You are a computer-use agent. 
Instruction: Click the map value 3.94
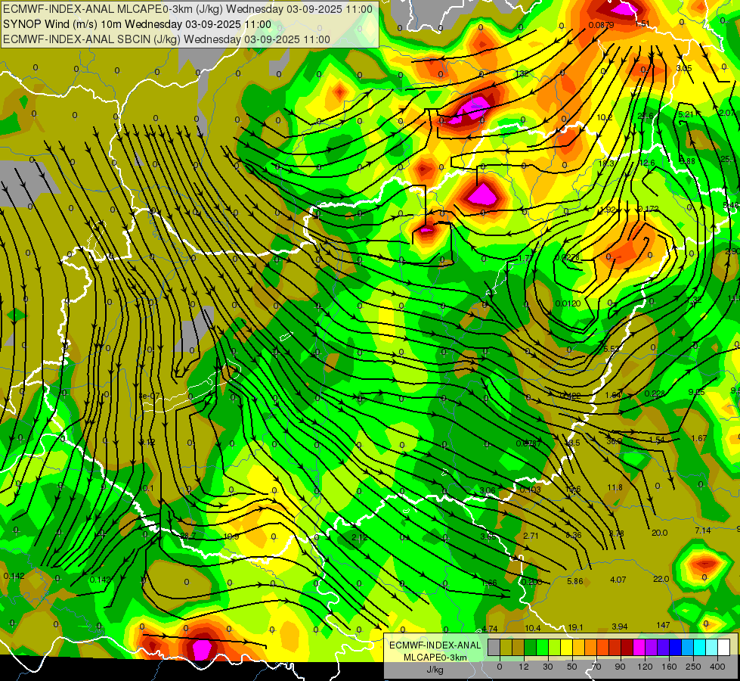620,627
